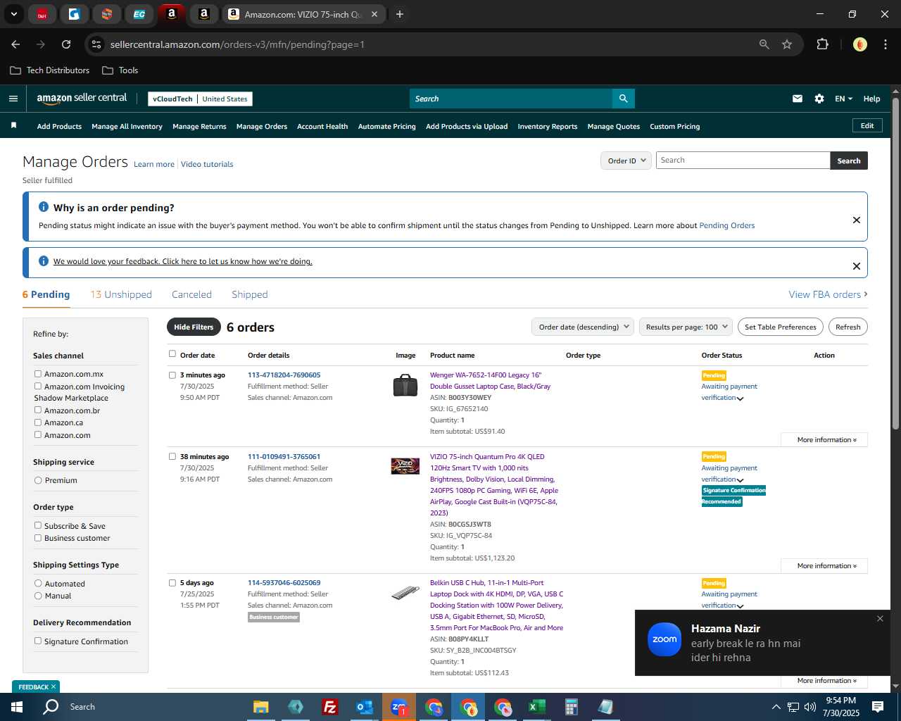Image resolution: width=901 pixels, height=721 pixels.
Task: Tick the Business customer filter checkbox
Action: [x=38, y=538]
